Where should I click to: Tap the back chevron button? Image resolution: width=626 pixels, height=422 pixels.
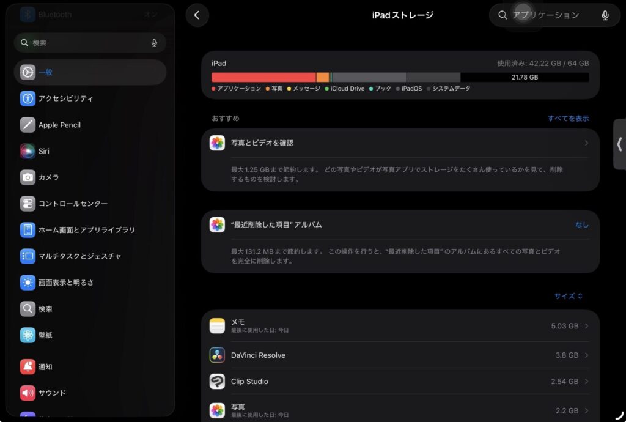click(197, 15)
